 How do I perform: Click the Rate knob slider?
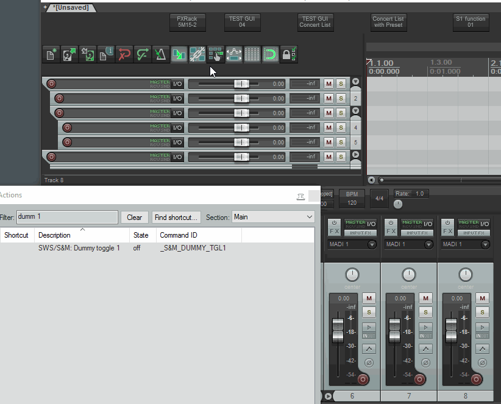[x=398, y=204]
